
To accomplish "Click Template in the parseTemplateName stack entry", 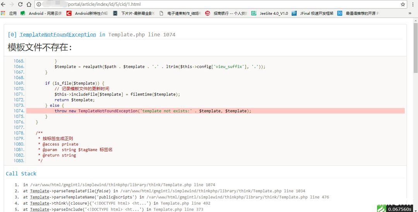I will point(40,197).
